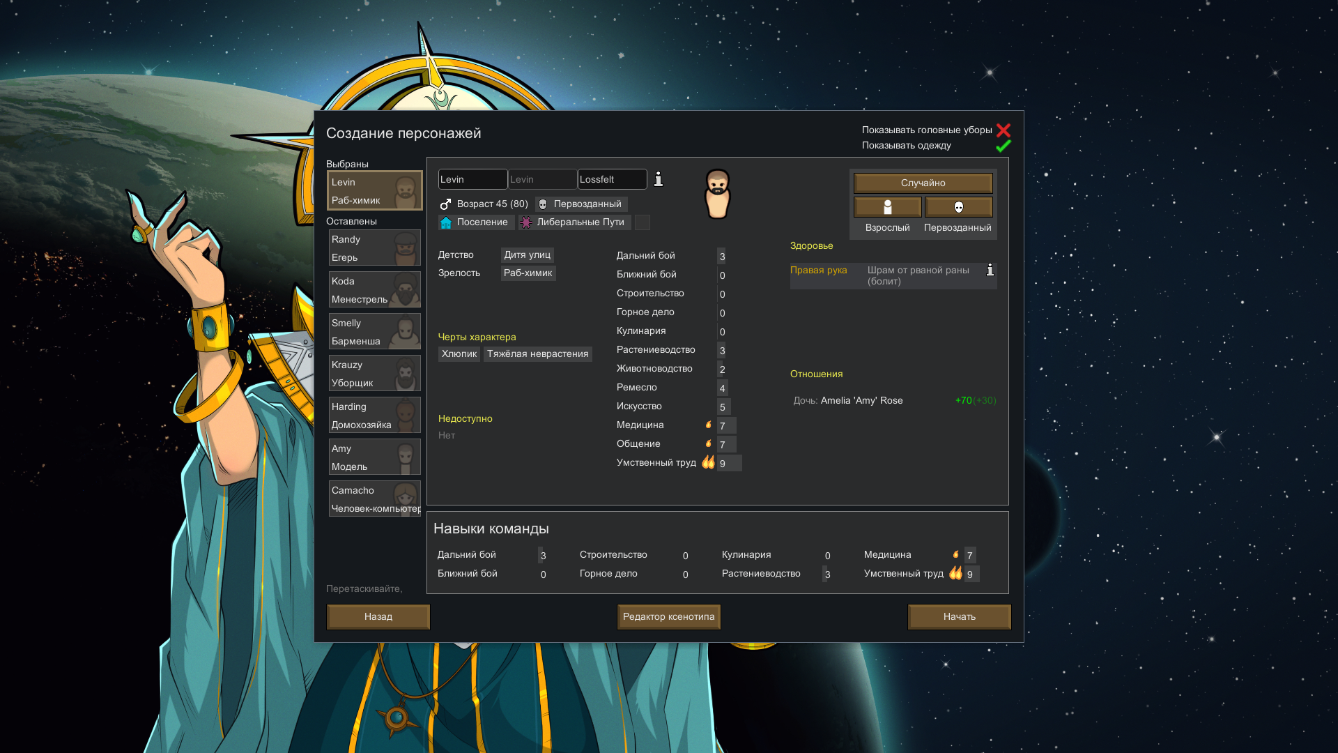
Task: Click the Либеральные Пути ideology label
Action: 580,222
